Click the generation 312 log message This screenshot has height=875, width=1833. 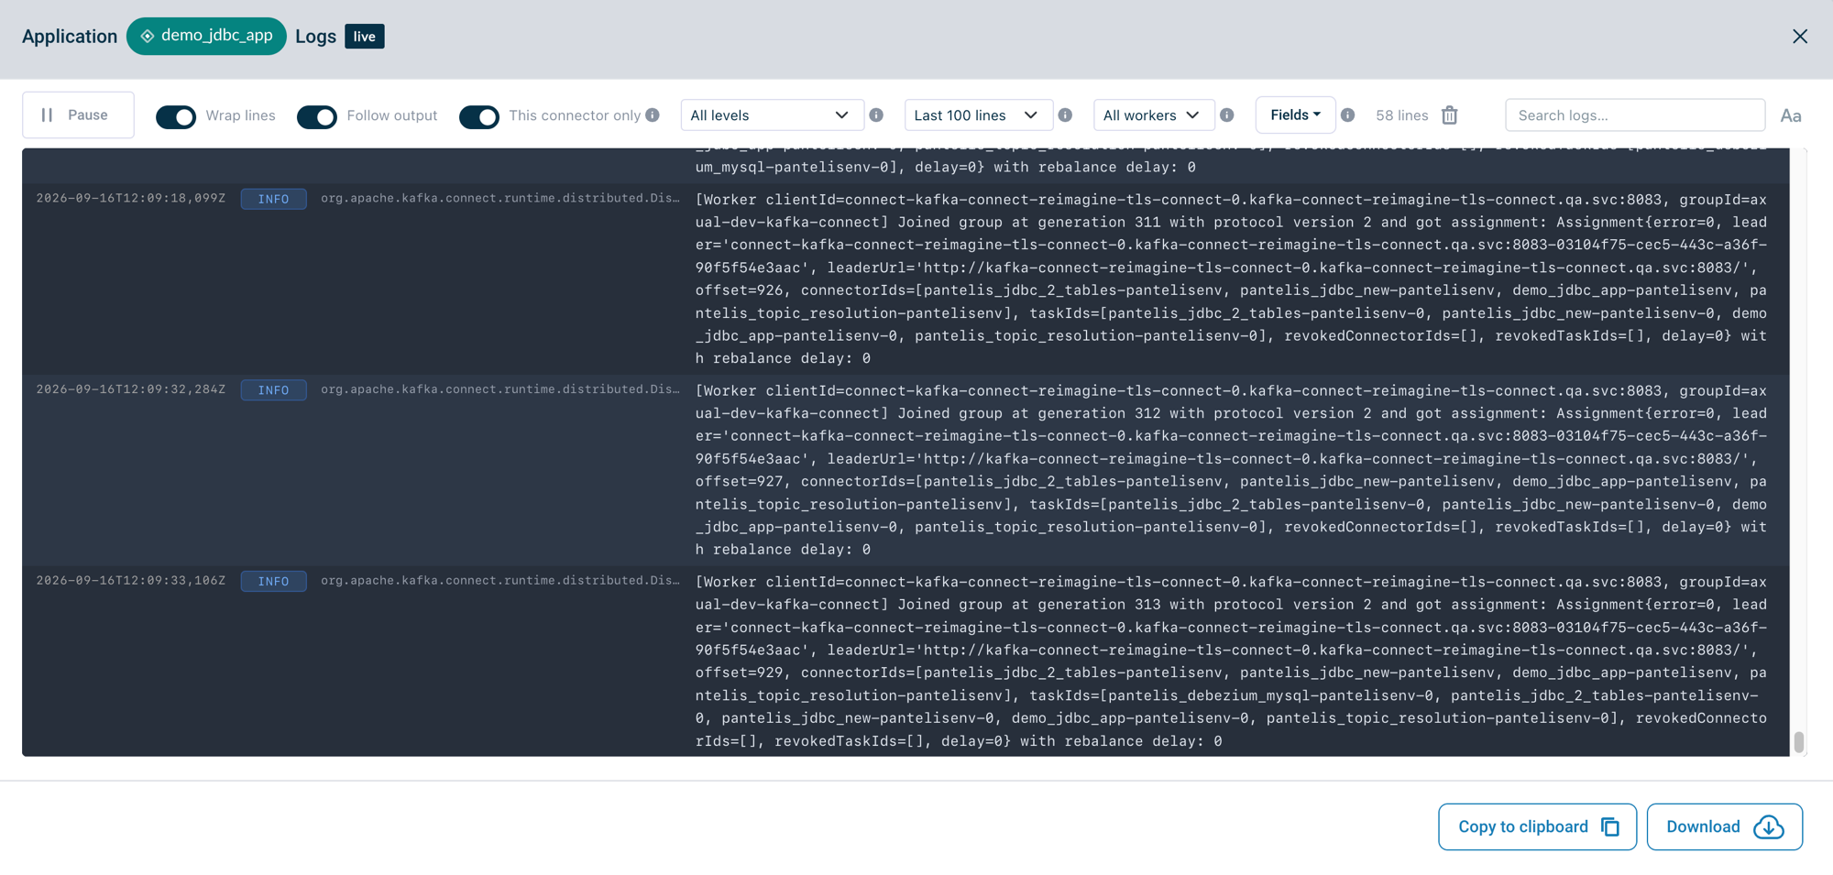1231,470
